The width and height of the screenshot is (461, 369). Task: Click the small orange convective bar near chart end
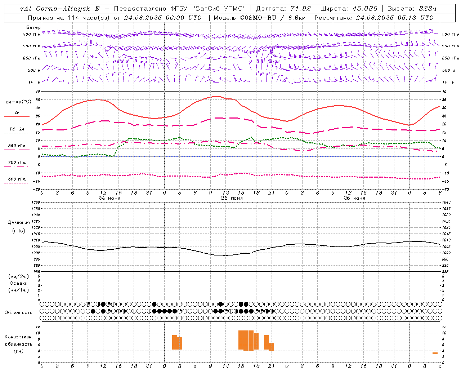pos(435,353)
